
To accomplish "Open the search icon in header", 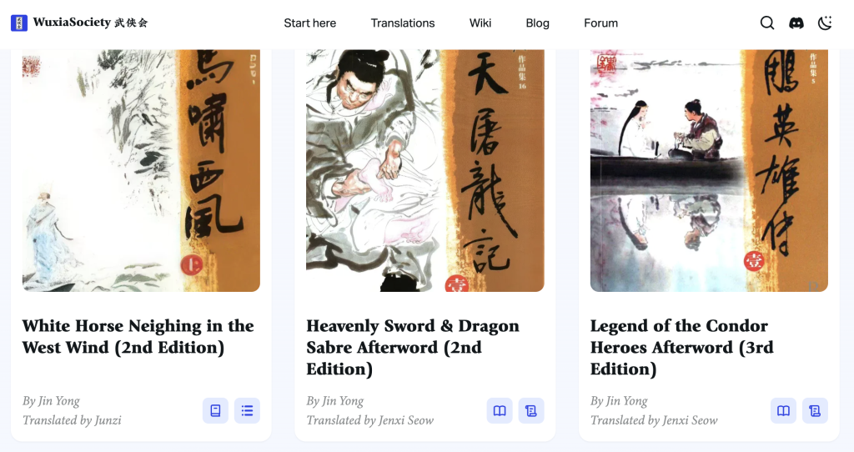I will pos(767,23).
